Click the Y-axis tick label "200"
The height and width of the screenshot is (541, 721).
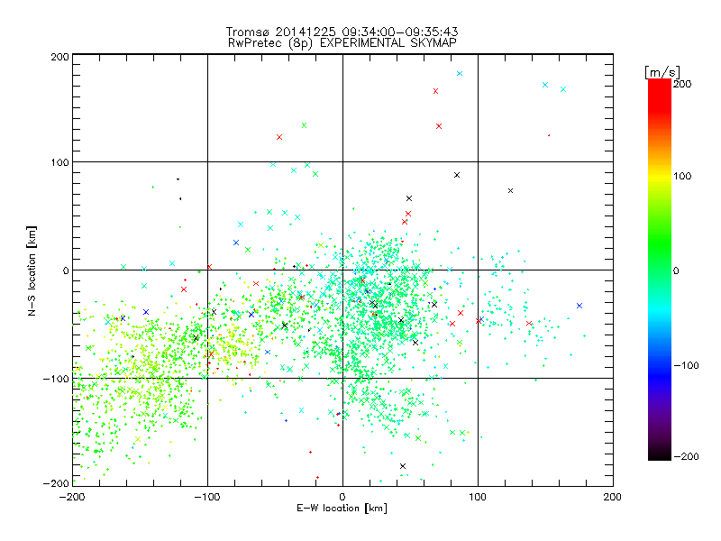(59, 57)
